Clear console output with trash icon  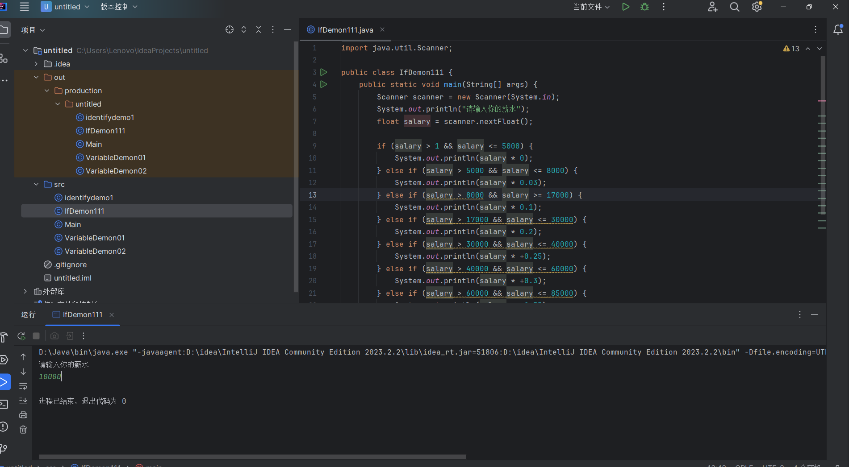(23, 430)
